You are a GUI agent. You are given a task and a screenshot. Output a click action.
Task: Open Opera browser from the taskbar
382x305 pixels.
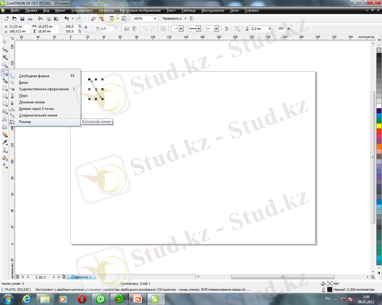pyautogui.click(x=82, y=299)
